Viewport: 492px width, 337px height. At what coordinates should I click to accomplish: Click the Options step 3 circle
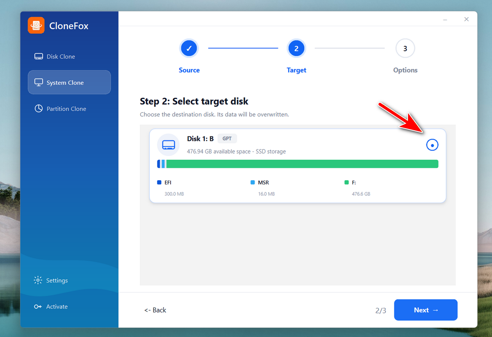405,48
